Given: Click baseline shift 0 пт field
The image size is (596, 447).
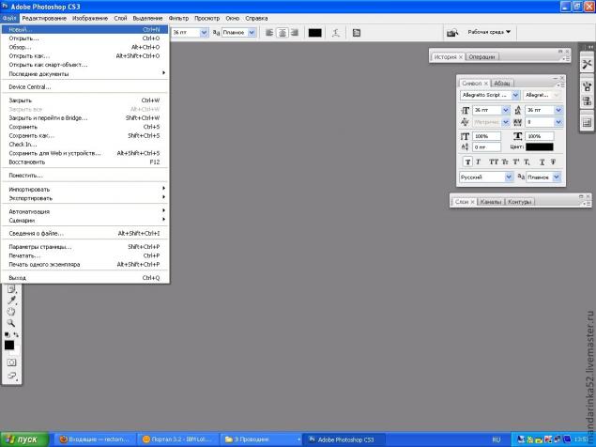Looking at the screenshot, I should (486, 146).
